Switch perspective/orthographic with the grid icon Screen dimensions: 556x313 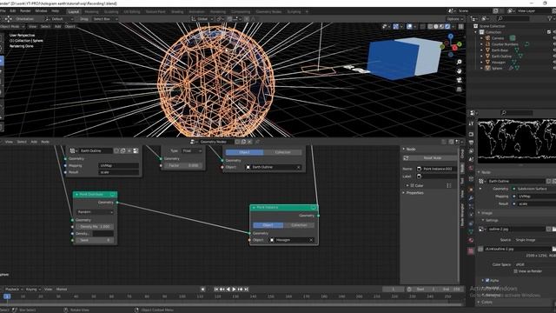(460, 89)
